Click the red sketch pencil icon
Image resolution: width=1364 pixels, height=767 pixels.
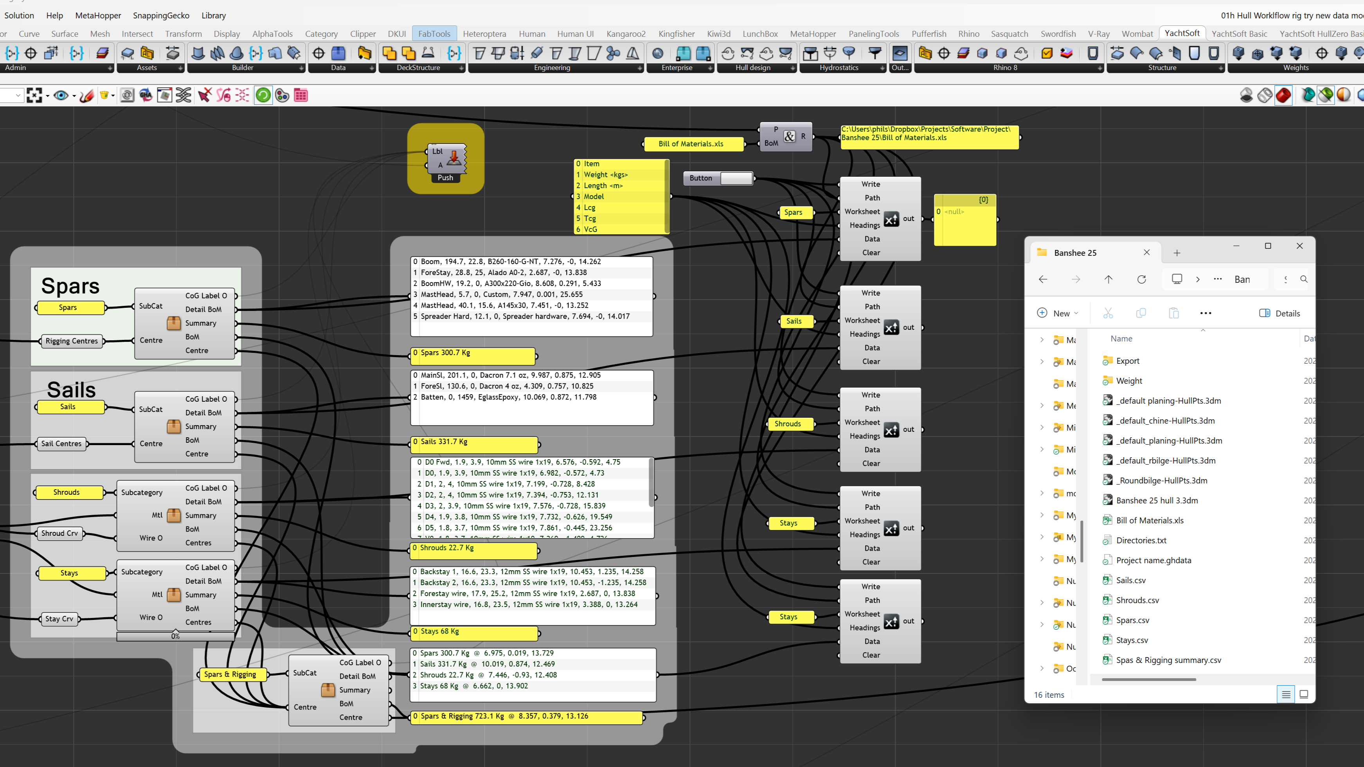tap(87, 95)
